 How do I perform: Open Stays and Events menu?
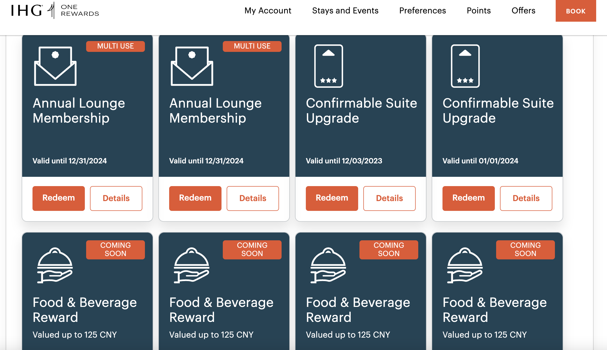point(345,11)
